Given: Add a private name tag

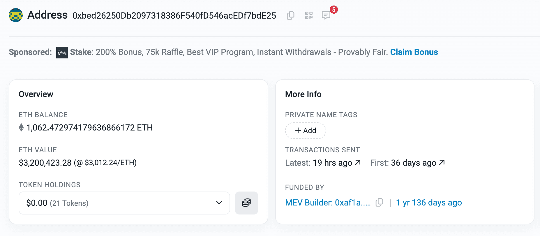Looking at the screenshot, I should 306,130.
